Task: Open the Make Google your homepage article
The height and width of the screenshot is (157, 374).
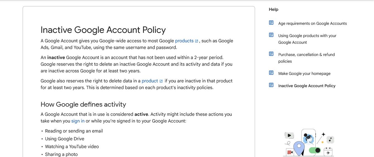Action: pos(304,73)
